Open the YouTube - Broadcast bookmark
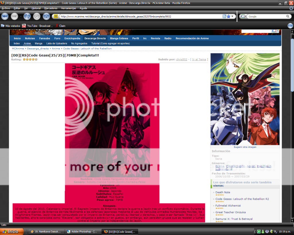 pyautogui.click(x=37, y=26)
